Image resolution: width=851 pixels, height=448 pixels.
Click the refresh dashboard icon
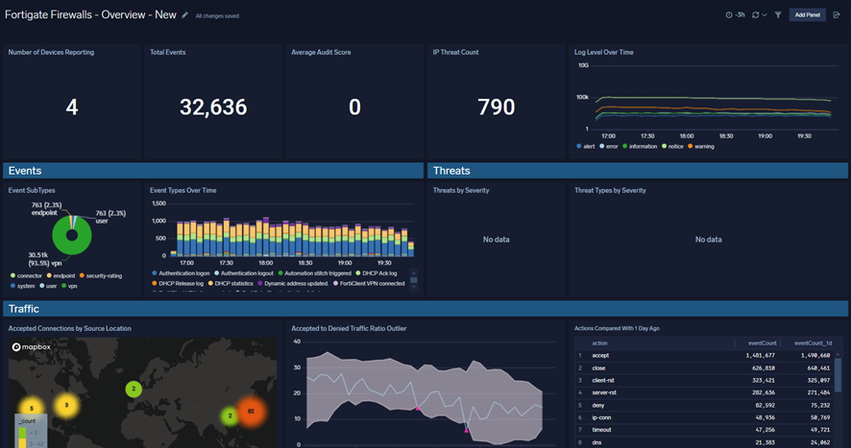pyautogui.click(x=756, y=15)
